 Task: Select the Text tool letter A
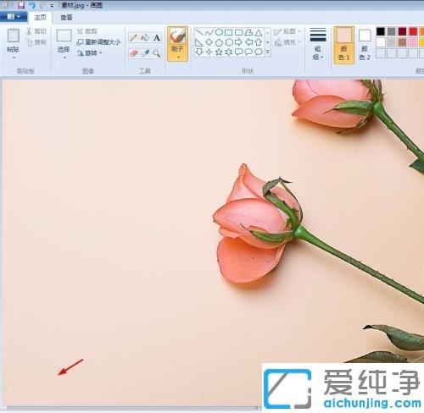[157, 37]
